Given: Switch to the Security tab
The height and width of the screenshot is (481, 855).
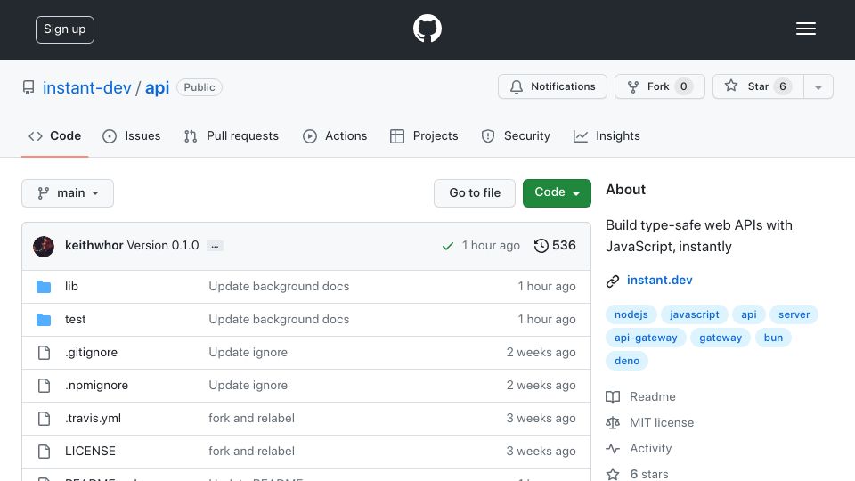Looking at the screenshot, I should click(516, 135).
